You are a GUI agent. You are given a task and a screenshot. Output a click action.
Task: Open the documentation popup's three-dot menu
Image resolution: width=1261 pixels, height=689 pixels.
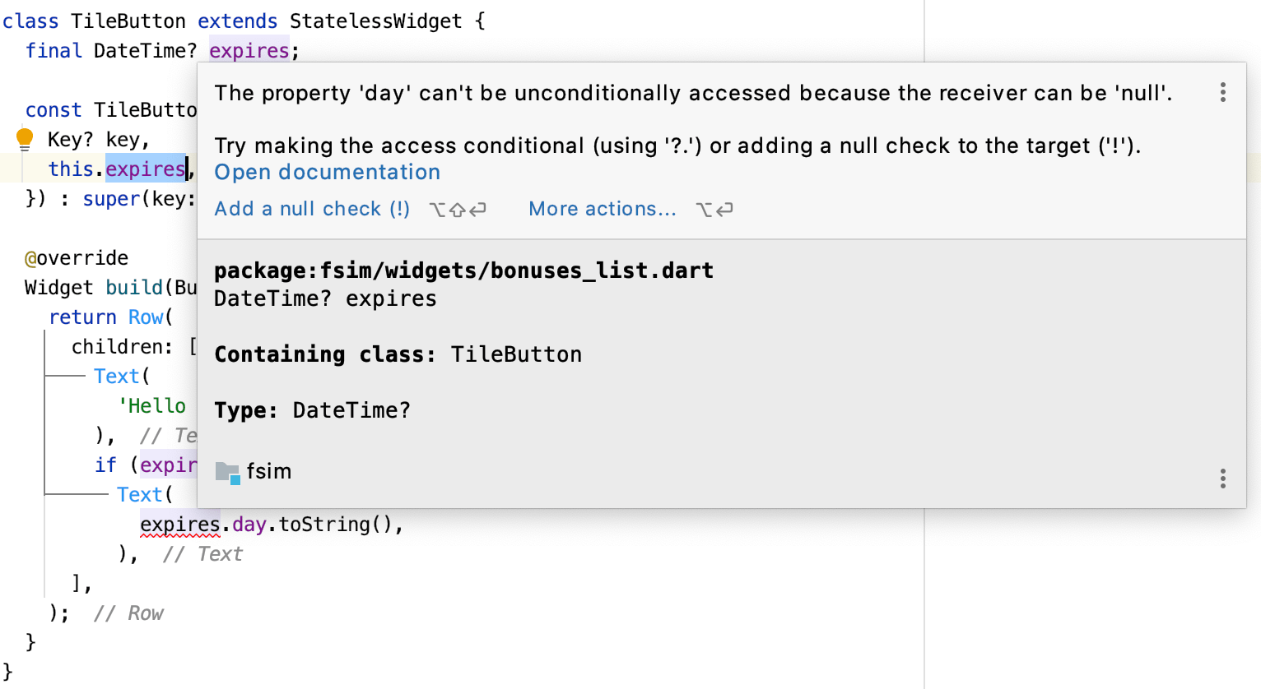(x=1222, y=479)
